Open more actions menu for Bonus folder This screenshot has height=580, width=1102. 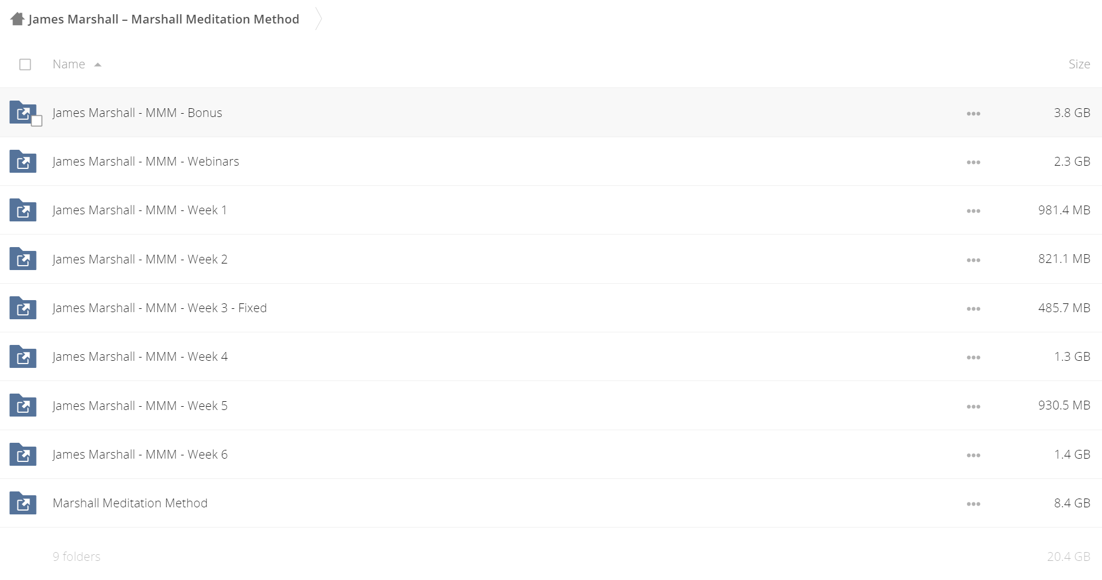[x=973, y=114]
